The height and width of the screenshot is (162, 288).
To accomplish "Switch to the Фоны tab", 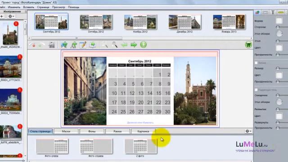I will pyautogui.click(x=92, y=131).
